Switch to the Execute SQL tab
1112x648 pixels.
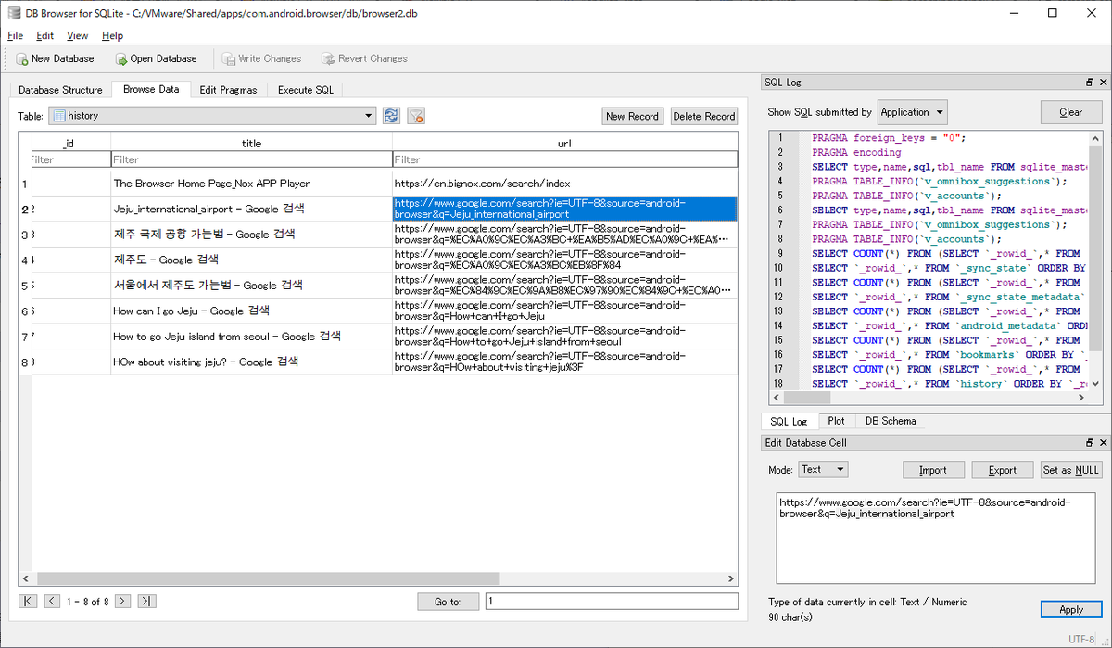(305, 90)
